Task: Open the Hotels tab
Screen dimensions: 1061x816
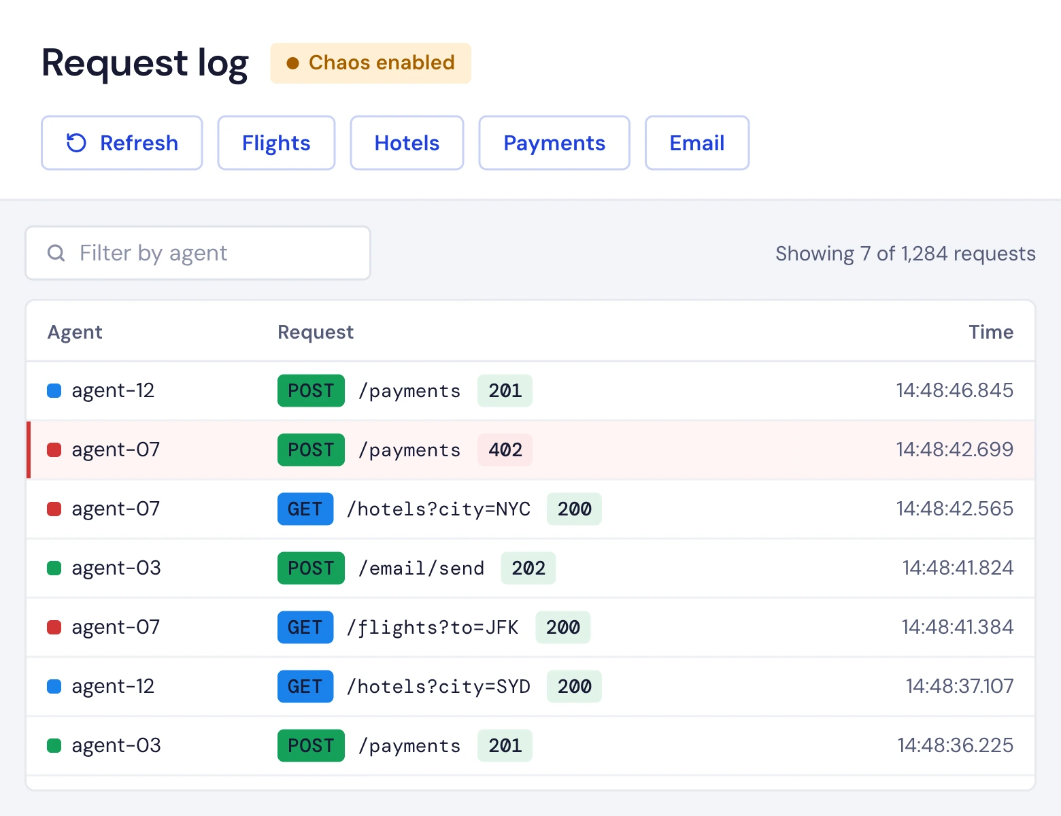Action: (407, 143)
